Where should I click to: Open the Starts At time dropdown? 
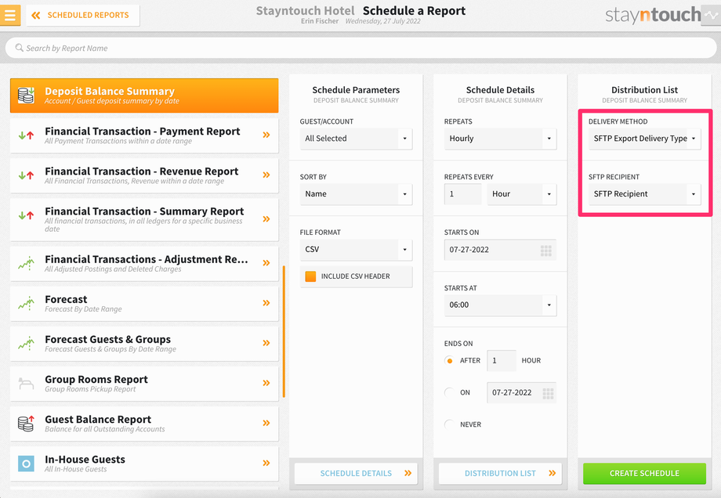(x=500, y=305)
